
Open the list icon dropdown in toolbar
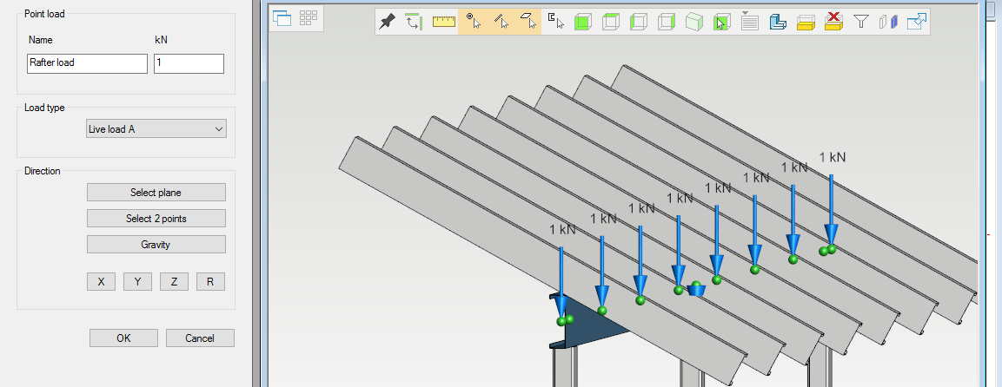click(749, 22)
